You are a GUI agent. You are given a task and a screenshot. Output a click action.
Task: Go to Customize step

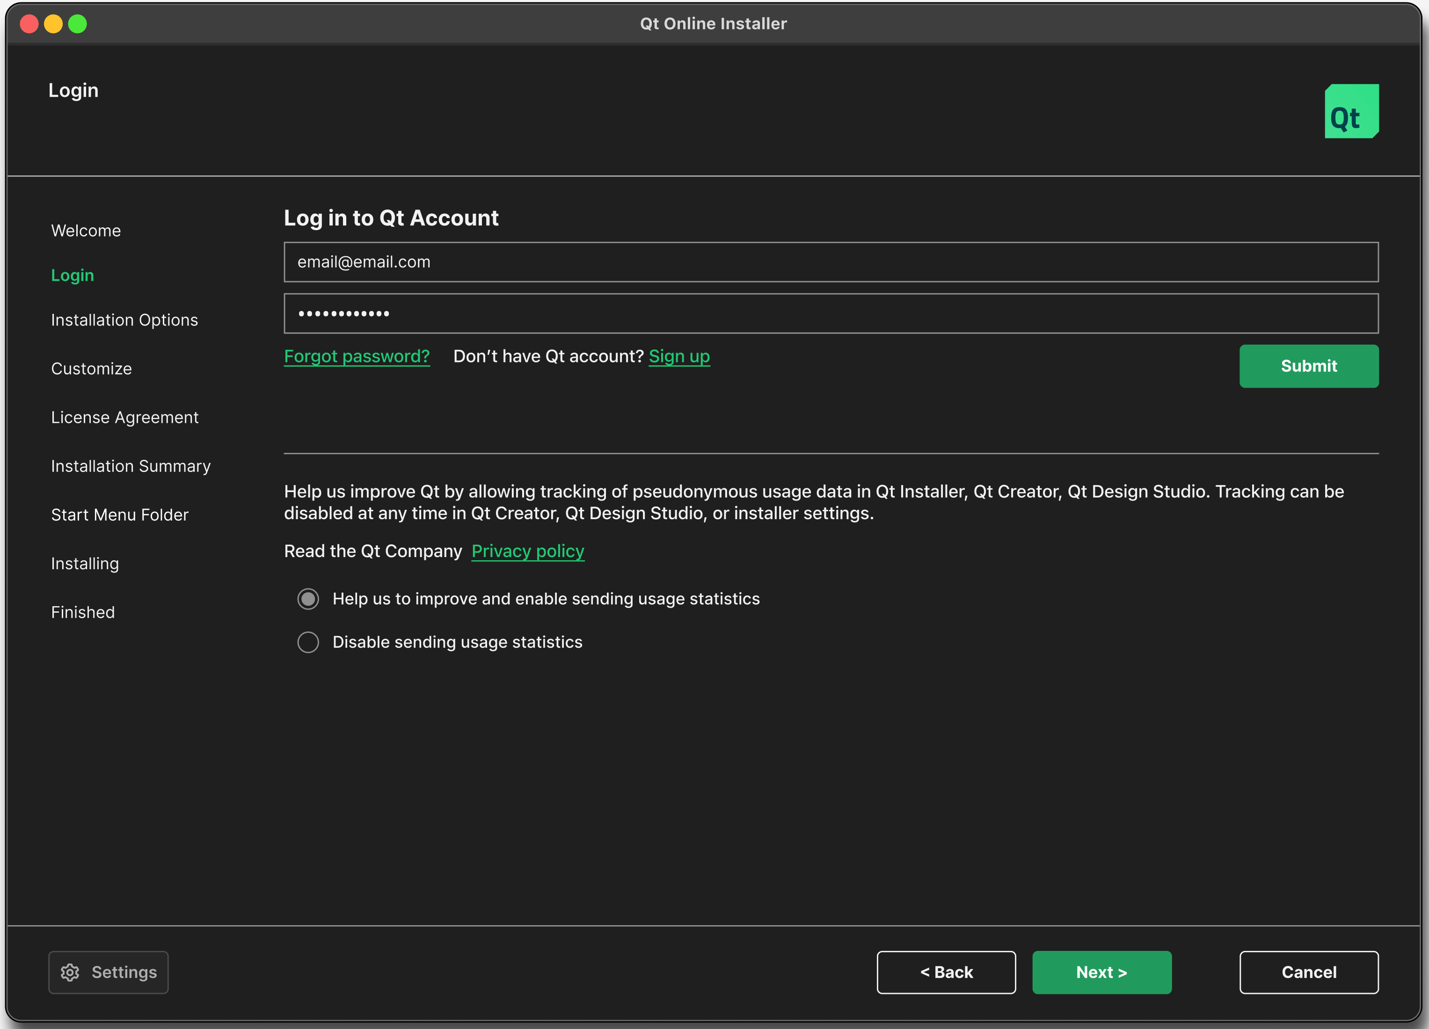tap(91, 369)
